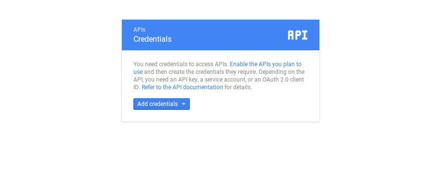Click the letter P of the API logo

coord(298,35)
